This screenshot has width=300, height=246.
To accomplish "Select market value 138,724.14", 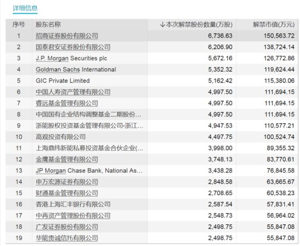I will click(279, 47).
